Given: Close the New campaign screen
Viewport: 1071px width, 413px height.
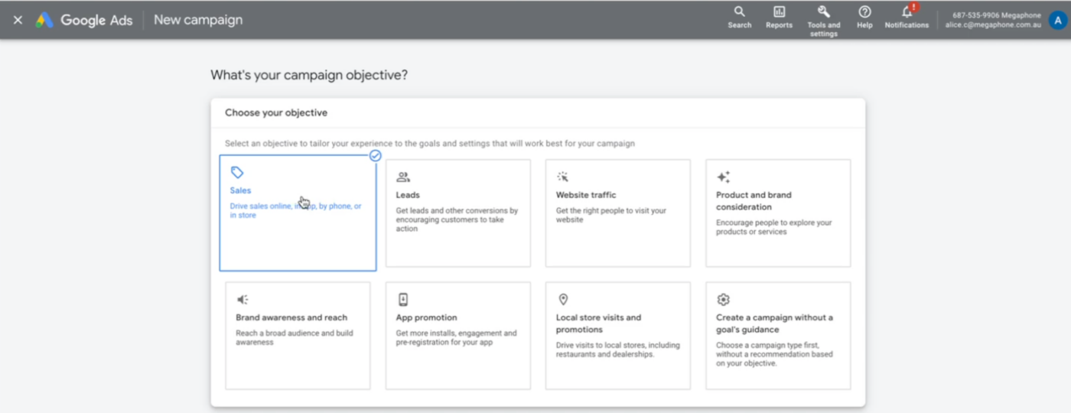Looking at the screenshot, I should (x=18, y=20).
